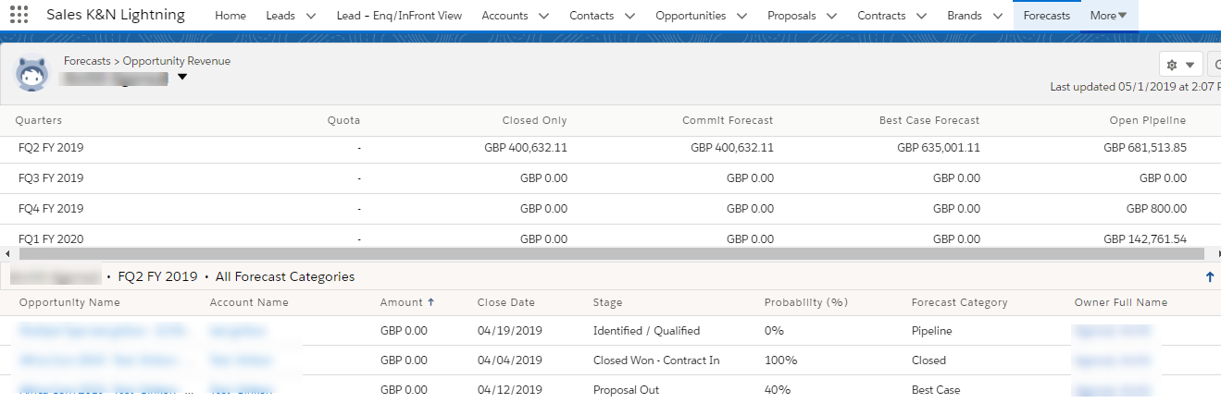The image size is (1221, 403).
Task: Click the Closed Won - Contract In cell
Action: pos(656,360)
